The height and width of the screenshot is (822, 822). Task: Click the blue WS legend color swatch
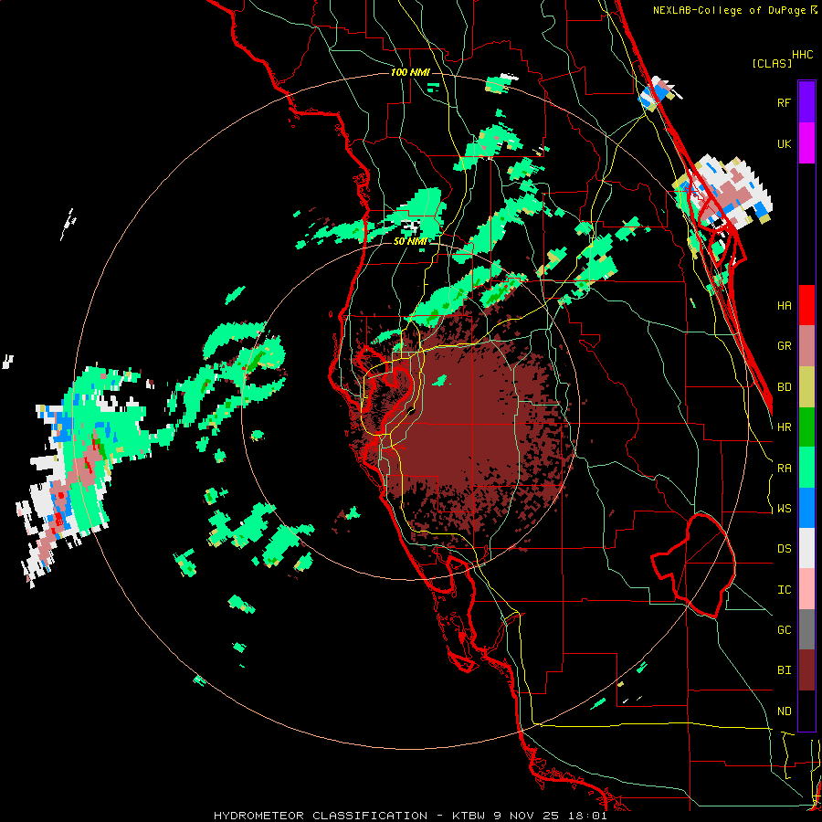(x=806, y=508)
